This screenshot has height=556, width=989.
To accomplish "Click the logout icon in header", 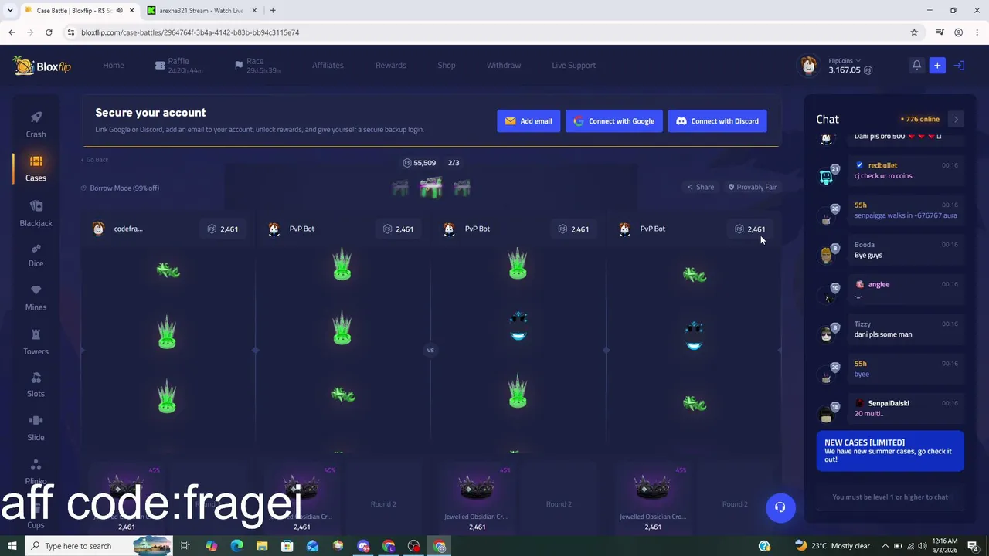I will point(959,66).
